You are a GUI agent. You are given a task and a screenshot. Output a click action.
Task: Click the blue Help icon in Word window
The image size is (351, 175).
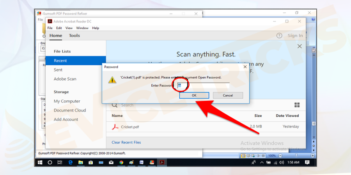[x=314, y=19]
